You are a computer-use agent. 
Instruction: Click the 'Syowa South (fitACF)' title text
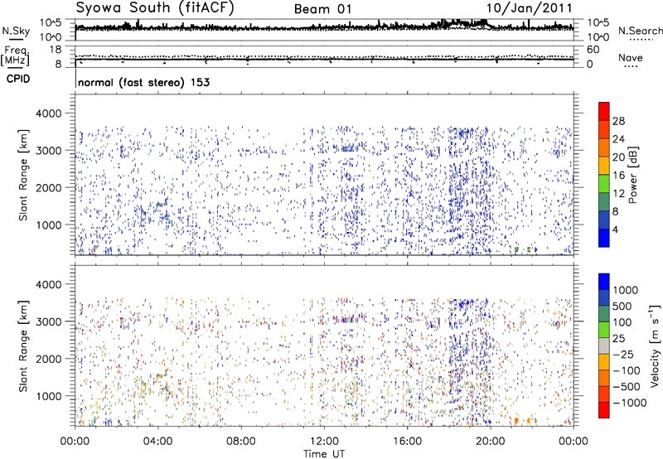tap(155, 8)
